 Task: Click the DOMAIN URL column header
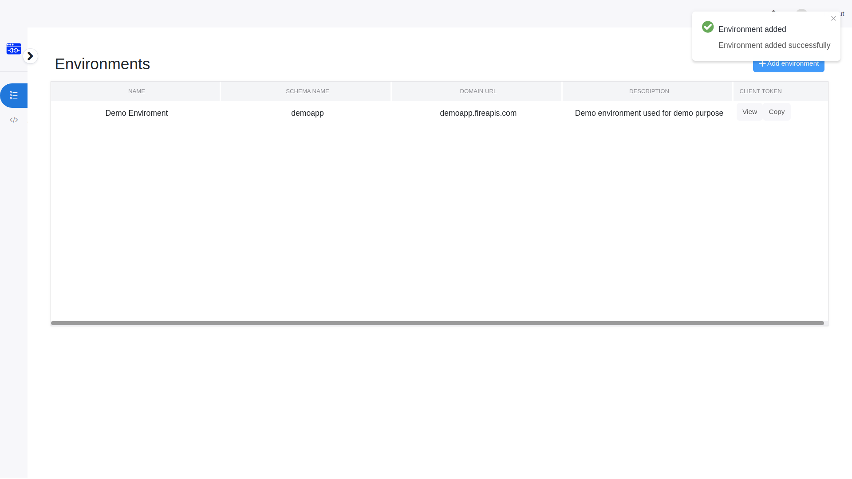[x=478, y=91]
